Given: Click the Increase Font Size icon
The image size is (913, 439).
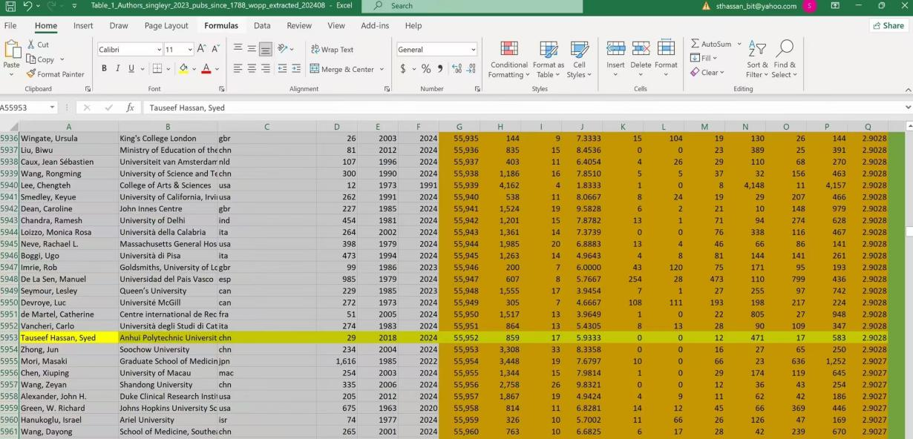Looking at the screenshot, I should (201, 49).
